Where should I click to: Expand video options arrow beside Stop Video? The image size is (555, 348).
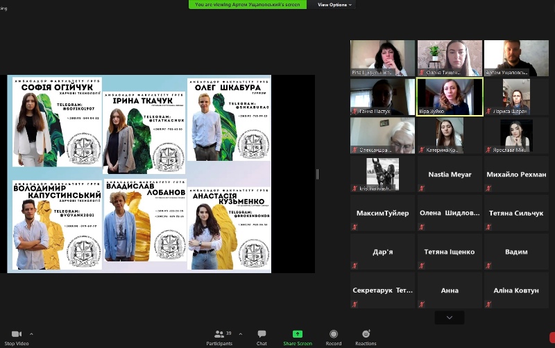coord(31,334)
